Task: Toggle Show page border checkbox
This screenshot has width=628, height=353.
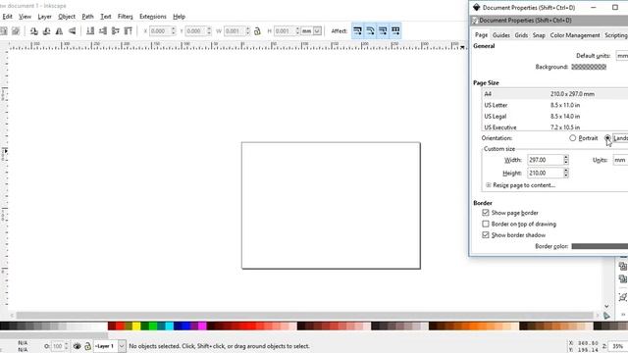Action: [x=486, y=213]
